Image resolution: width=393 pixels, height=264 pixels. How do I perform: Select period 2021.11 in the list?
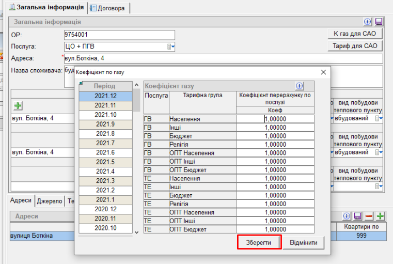(105, 105)
